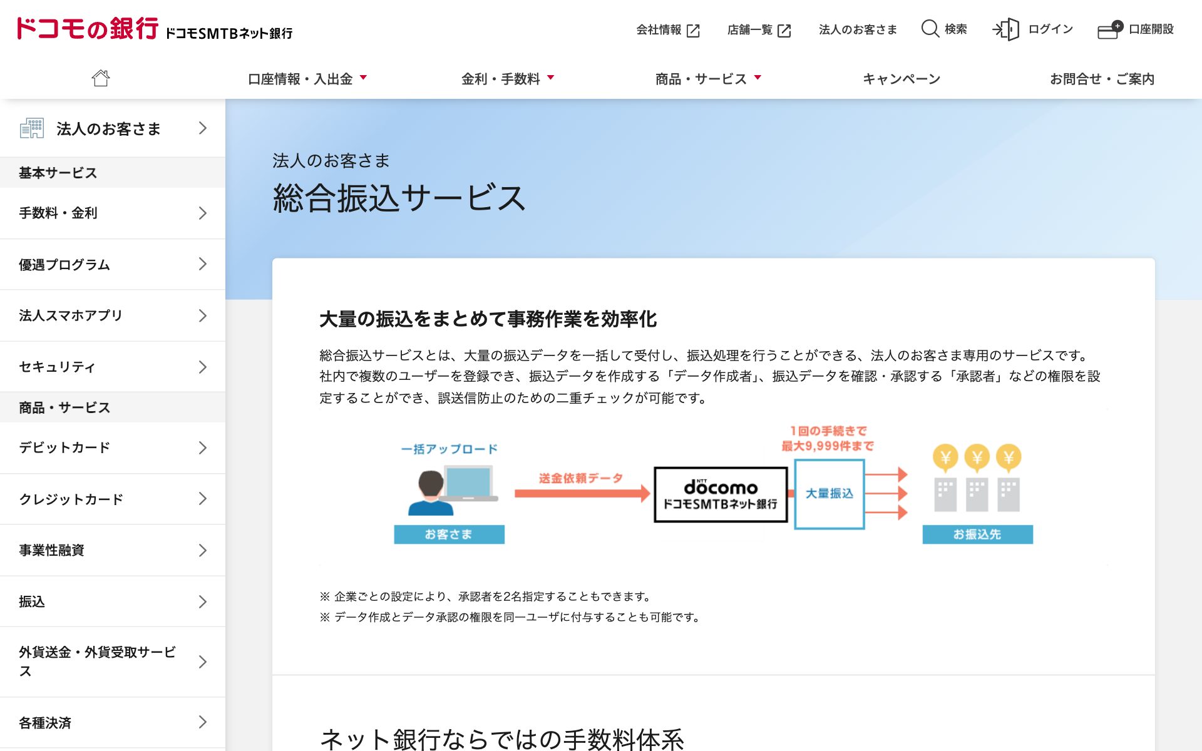The image size is (1202, 751).
Task: Open 外貨送金・外貨受取サービス in the sidebar
Action: (x=113, y=662)
